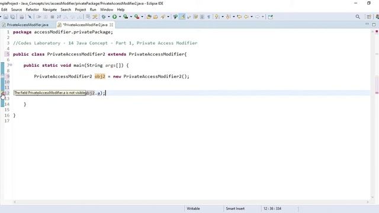The height and width of the screenshot is (213, 379).
Task: Open the Refactor menu
Action: click(x=32, y=9)
